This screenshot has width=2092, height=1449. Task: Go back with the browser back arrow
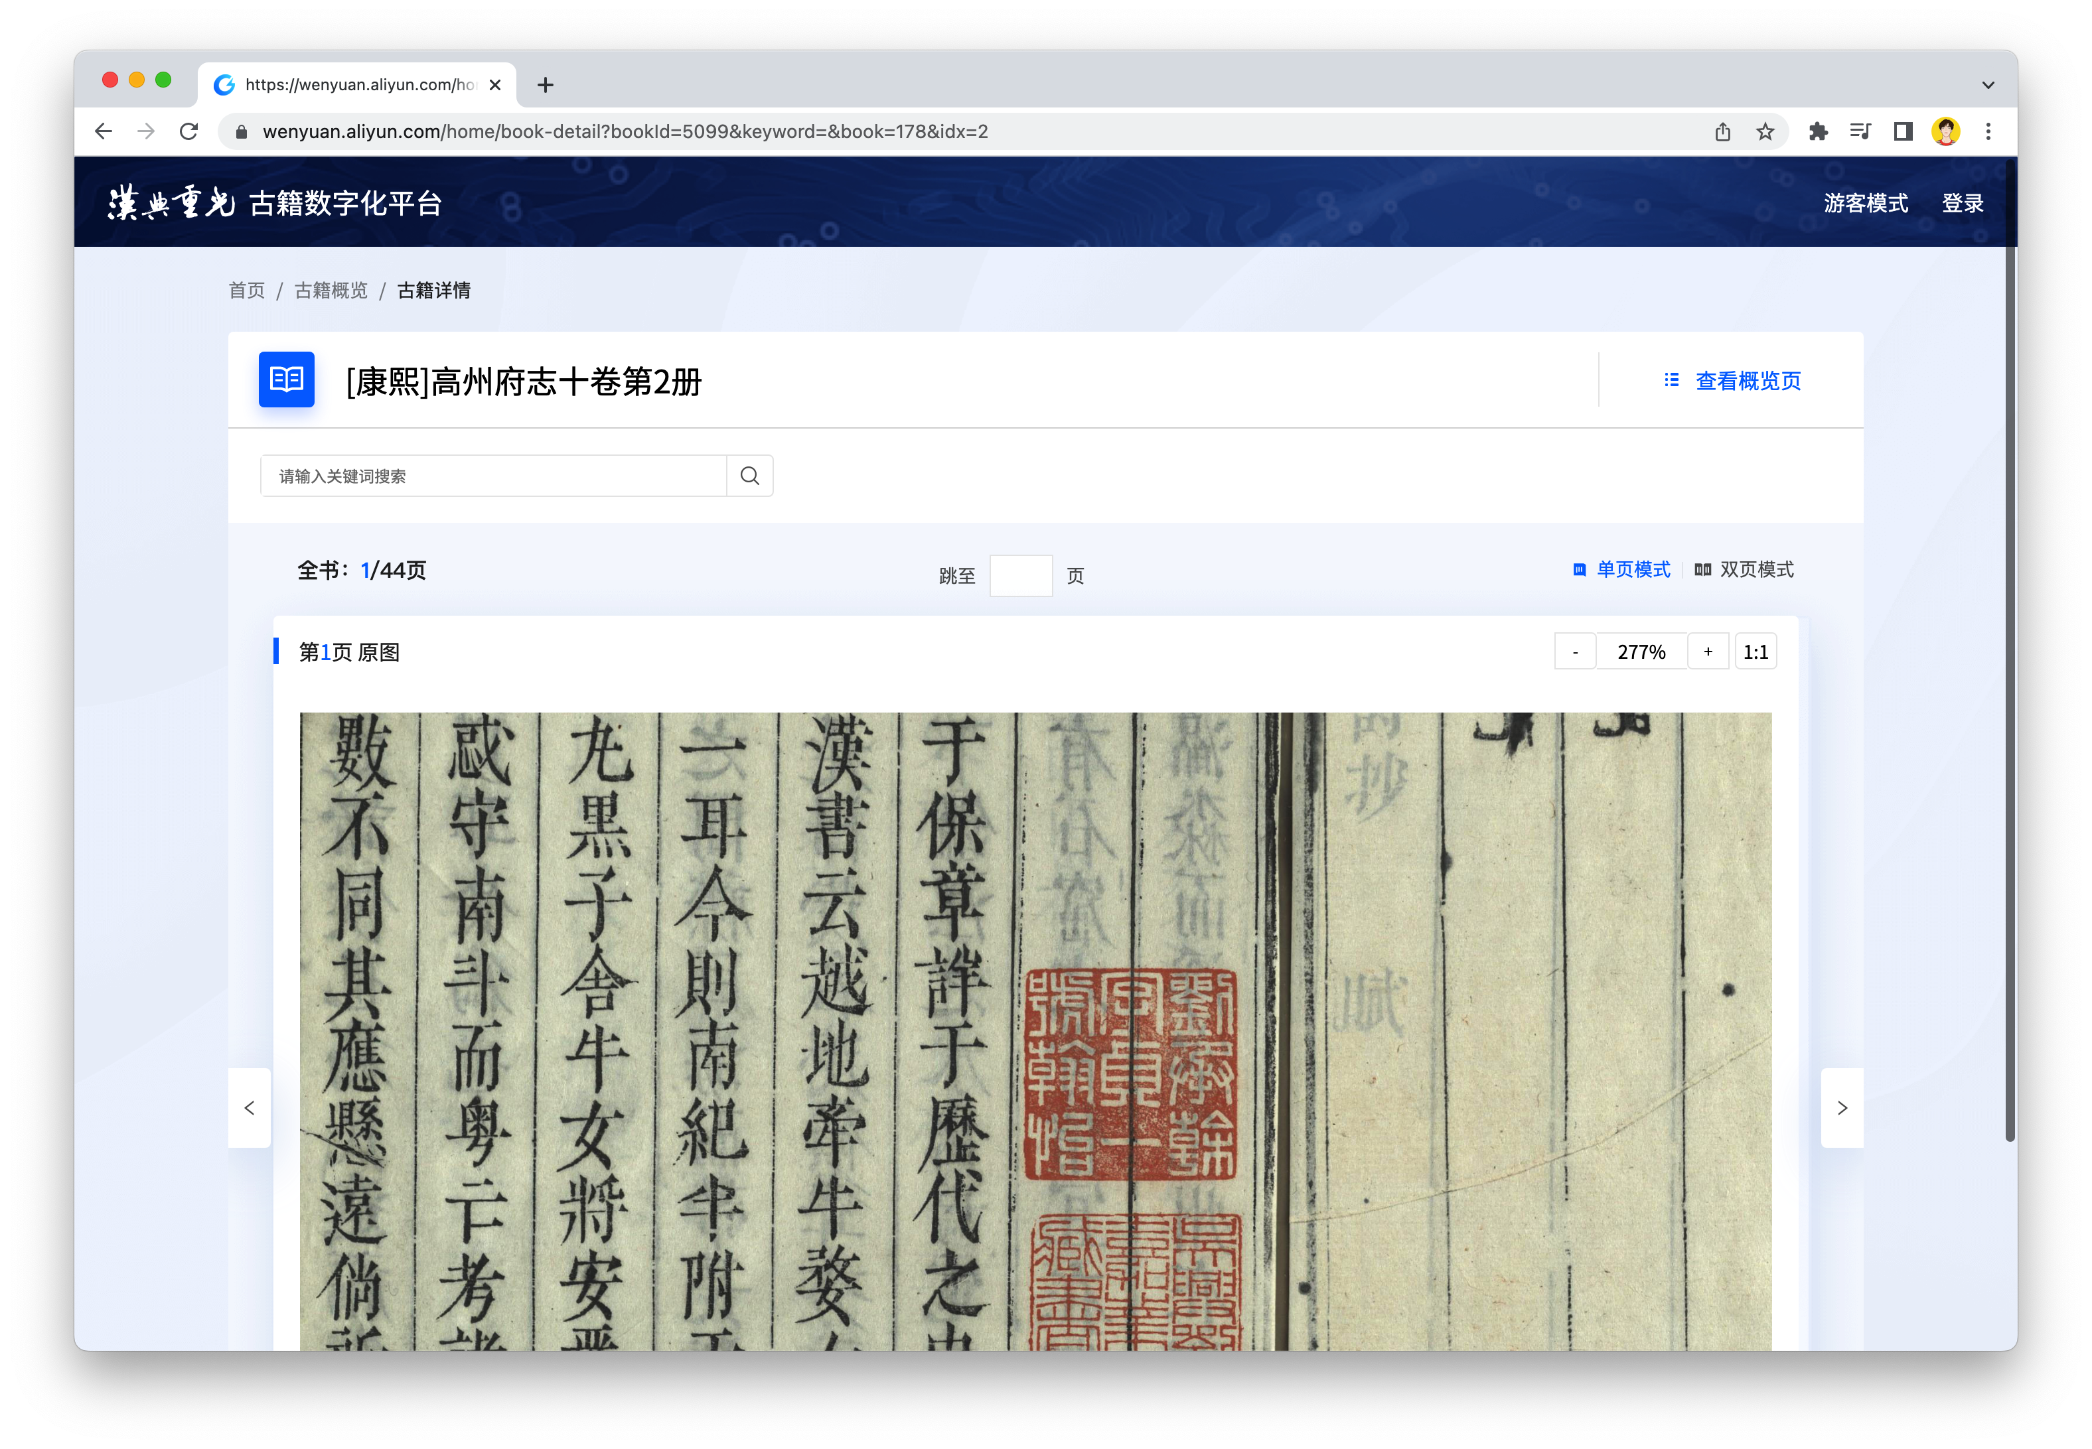tap(104, 131)
